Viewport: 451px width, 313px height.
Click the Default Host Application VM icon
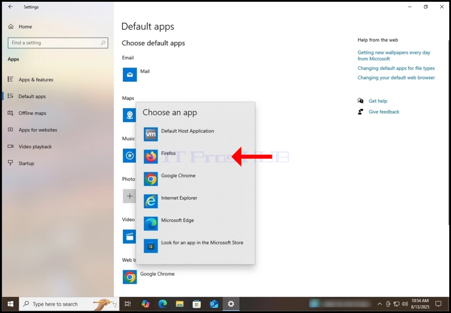(x=151, y=134)
